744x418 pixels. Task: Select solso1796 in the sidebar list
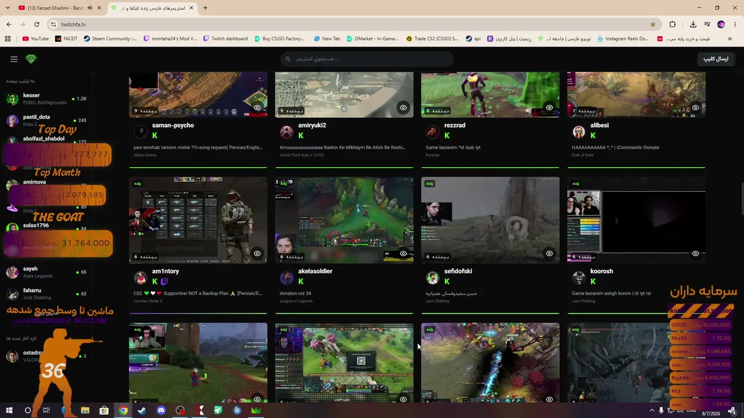point(46,228)
